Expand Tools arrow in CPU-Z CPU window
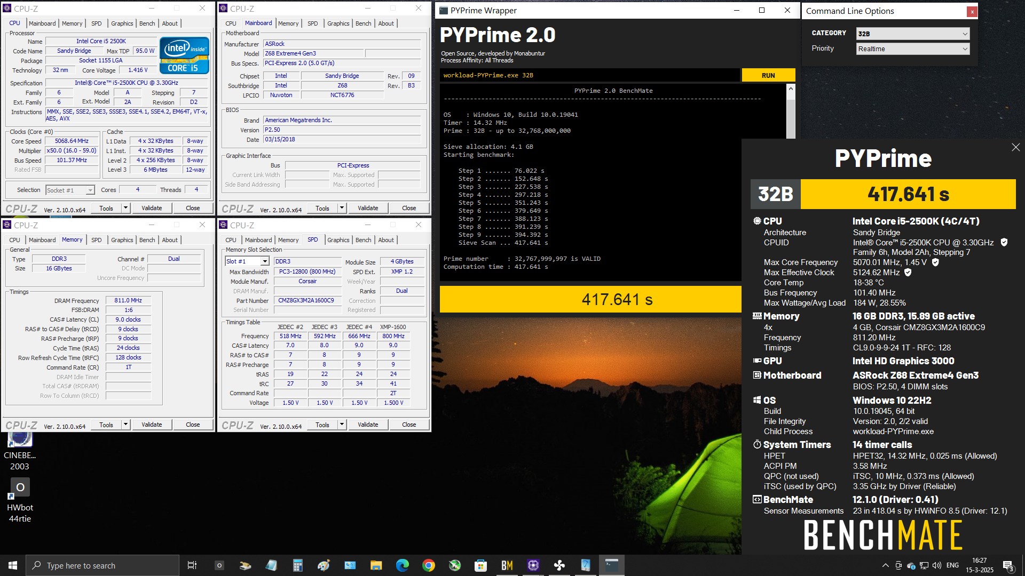The height and width of the screenshot is (576, 1025). (x=126, y=208)
